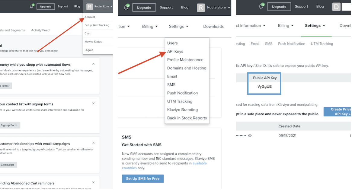352x190 pixels.
Task: Expand Settings dropdown in middle panel
Action: 178,27
